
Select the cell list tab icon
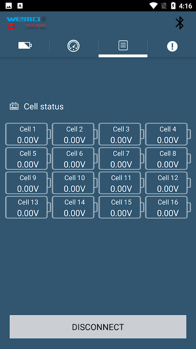(123, 45)
